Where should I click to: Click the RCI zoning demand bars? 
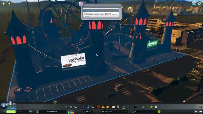(x=71, y=112)
